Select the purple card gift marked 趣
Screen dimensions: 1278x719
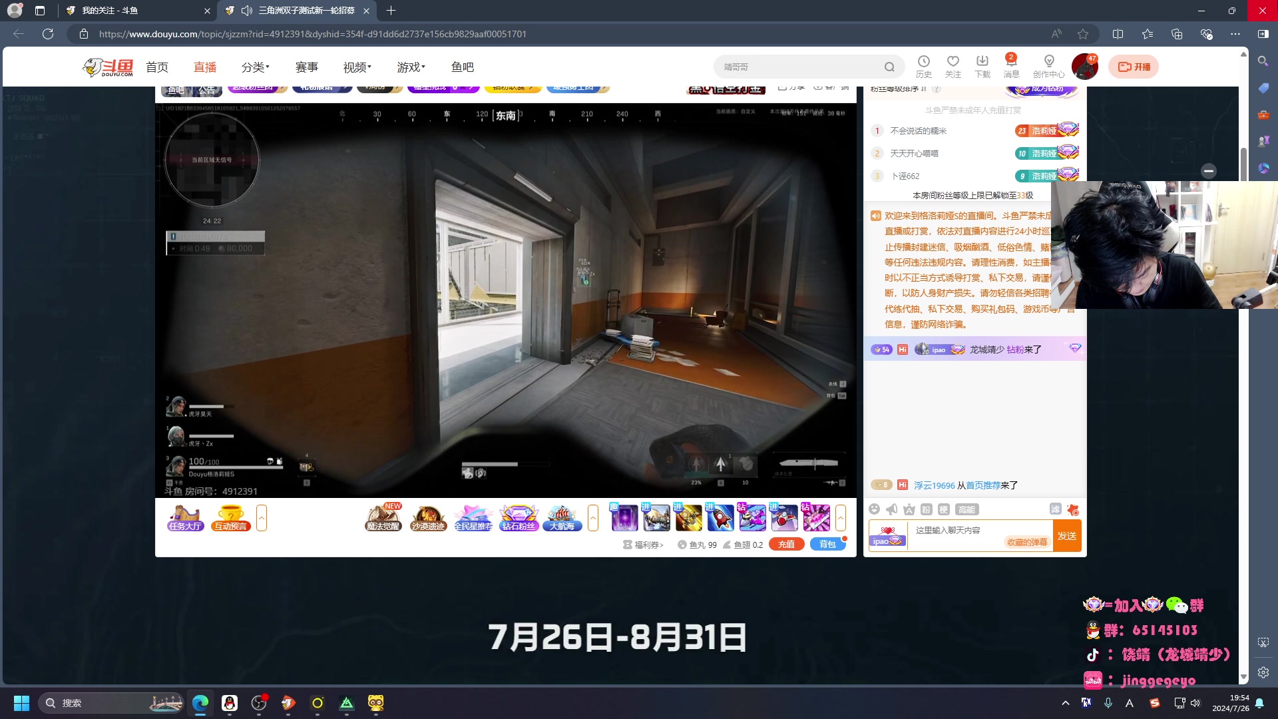pyautogui.click(x=624, y=517)
